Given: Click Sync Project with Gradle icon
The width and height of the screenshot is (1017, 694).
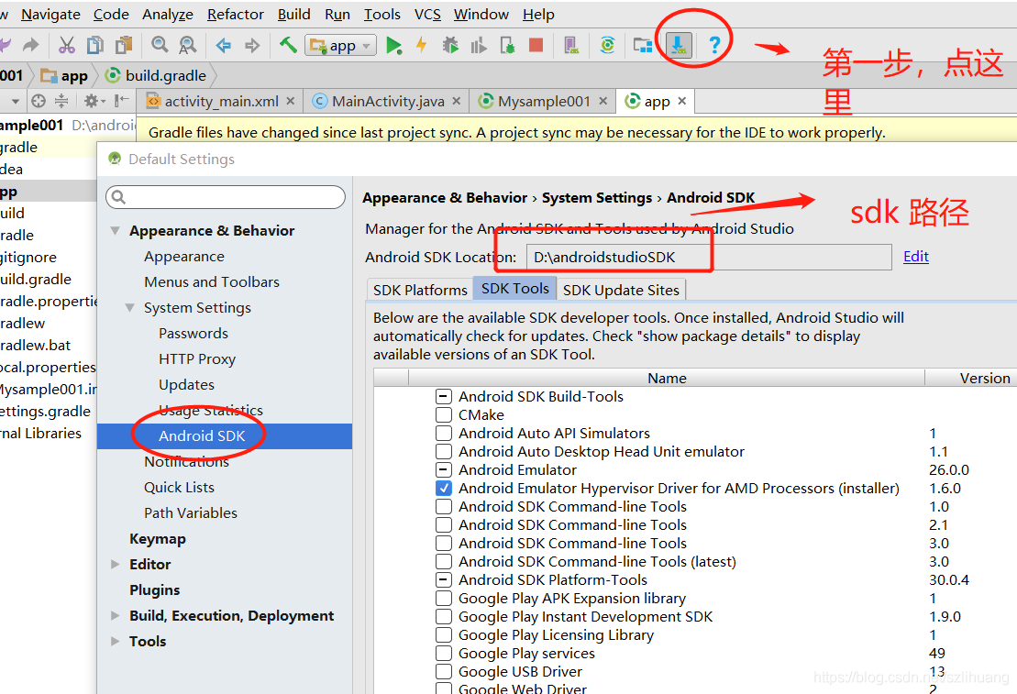Looking at the screenshot, I should [608, 46].
